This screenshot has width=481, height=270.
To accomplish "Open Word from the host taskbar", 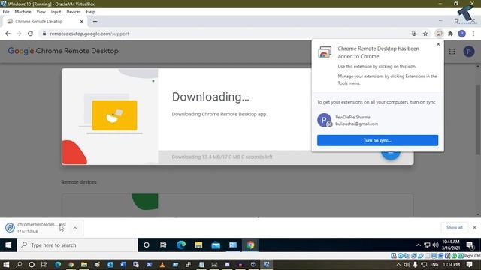I will tap(123, 265).
